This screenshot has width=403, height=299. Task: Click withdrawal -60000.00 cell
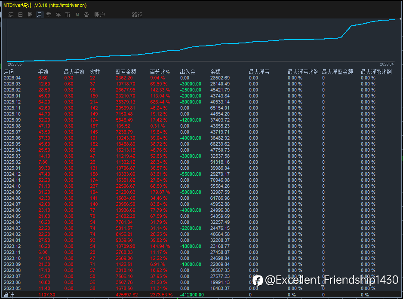pos(191,102)
